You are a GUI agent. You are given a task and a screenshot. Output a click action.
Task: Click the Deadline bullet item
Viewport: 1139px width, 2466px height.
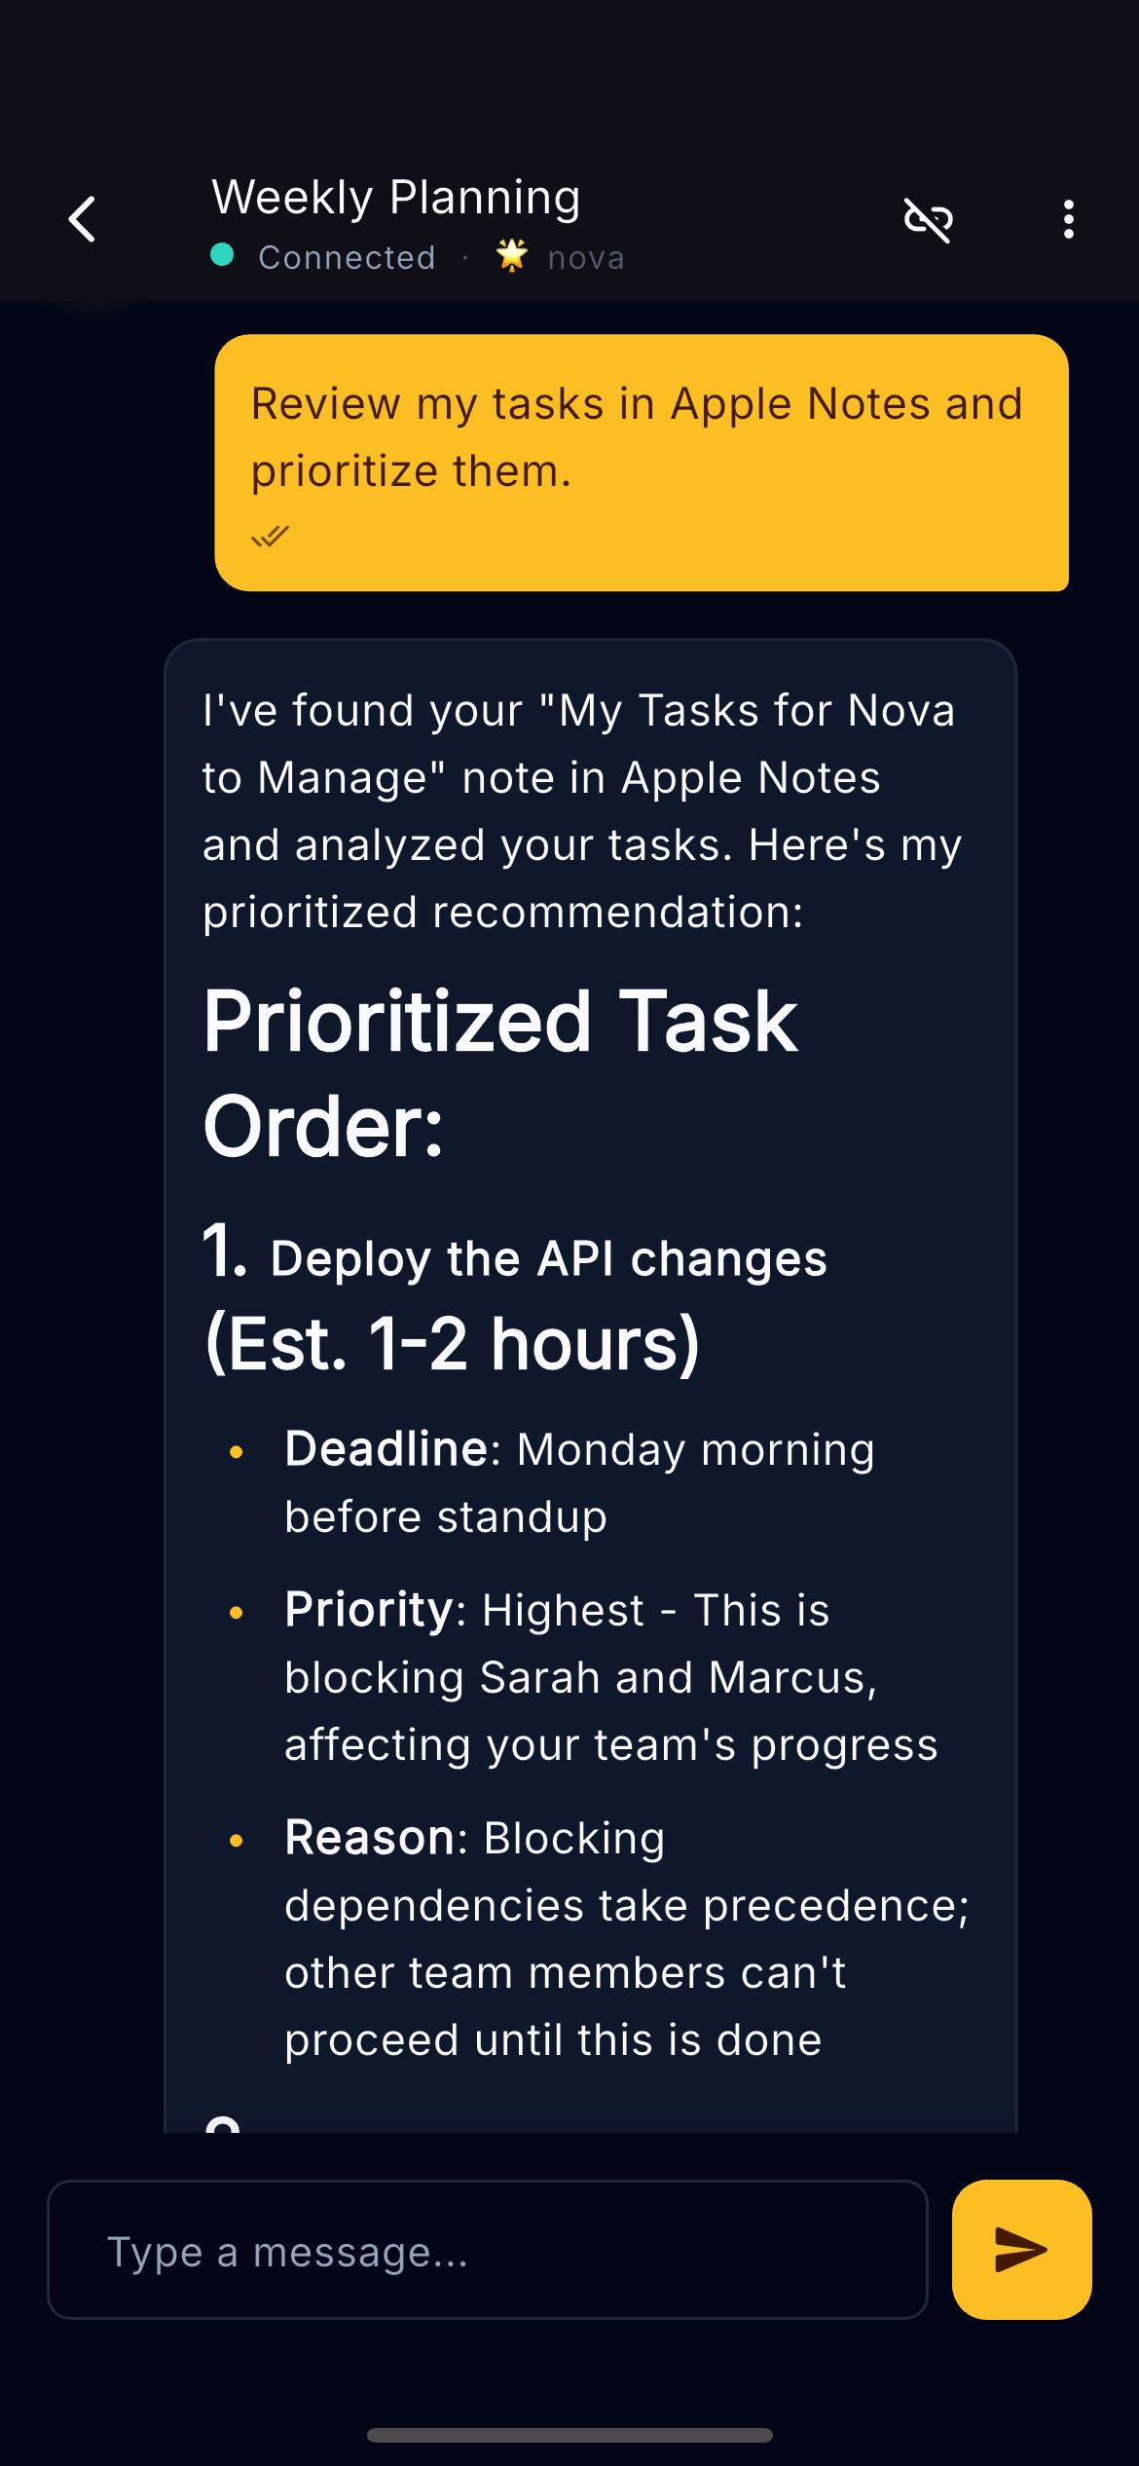pos(579,1482)
